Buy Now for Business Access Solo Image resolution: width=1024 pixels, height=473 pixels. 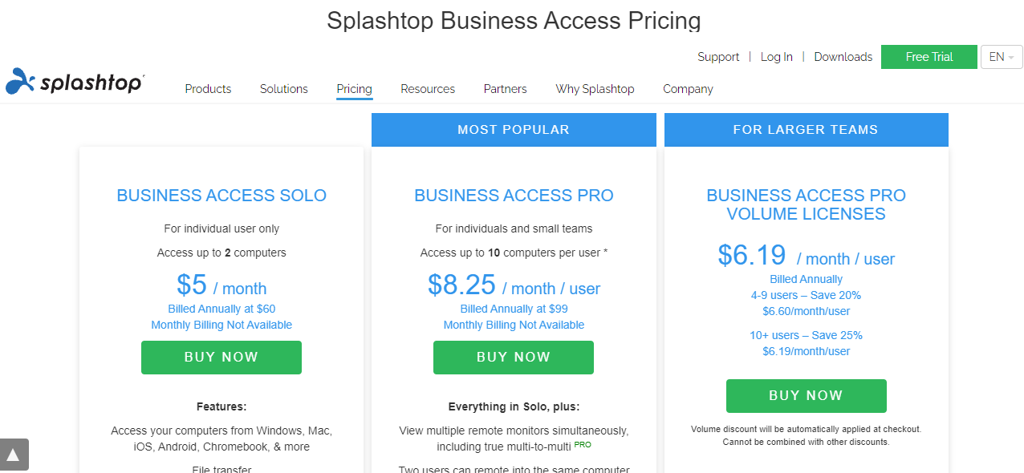[221, 358]
